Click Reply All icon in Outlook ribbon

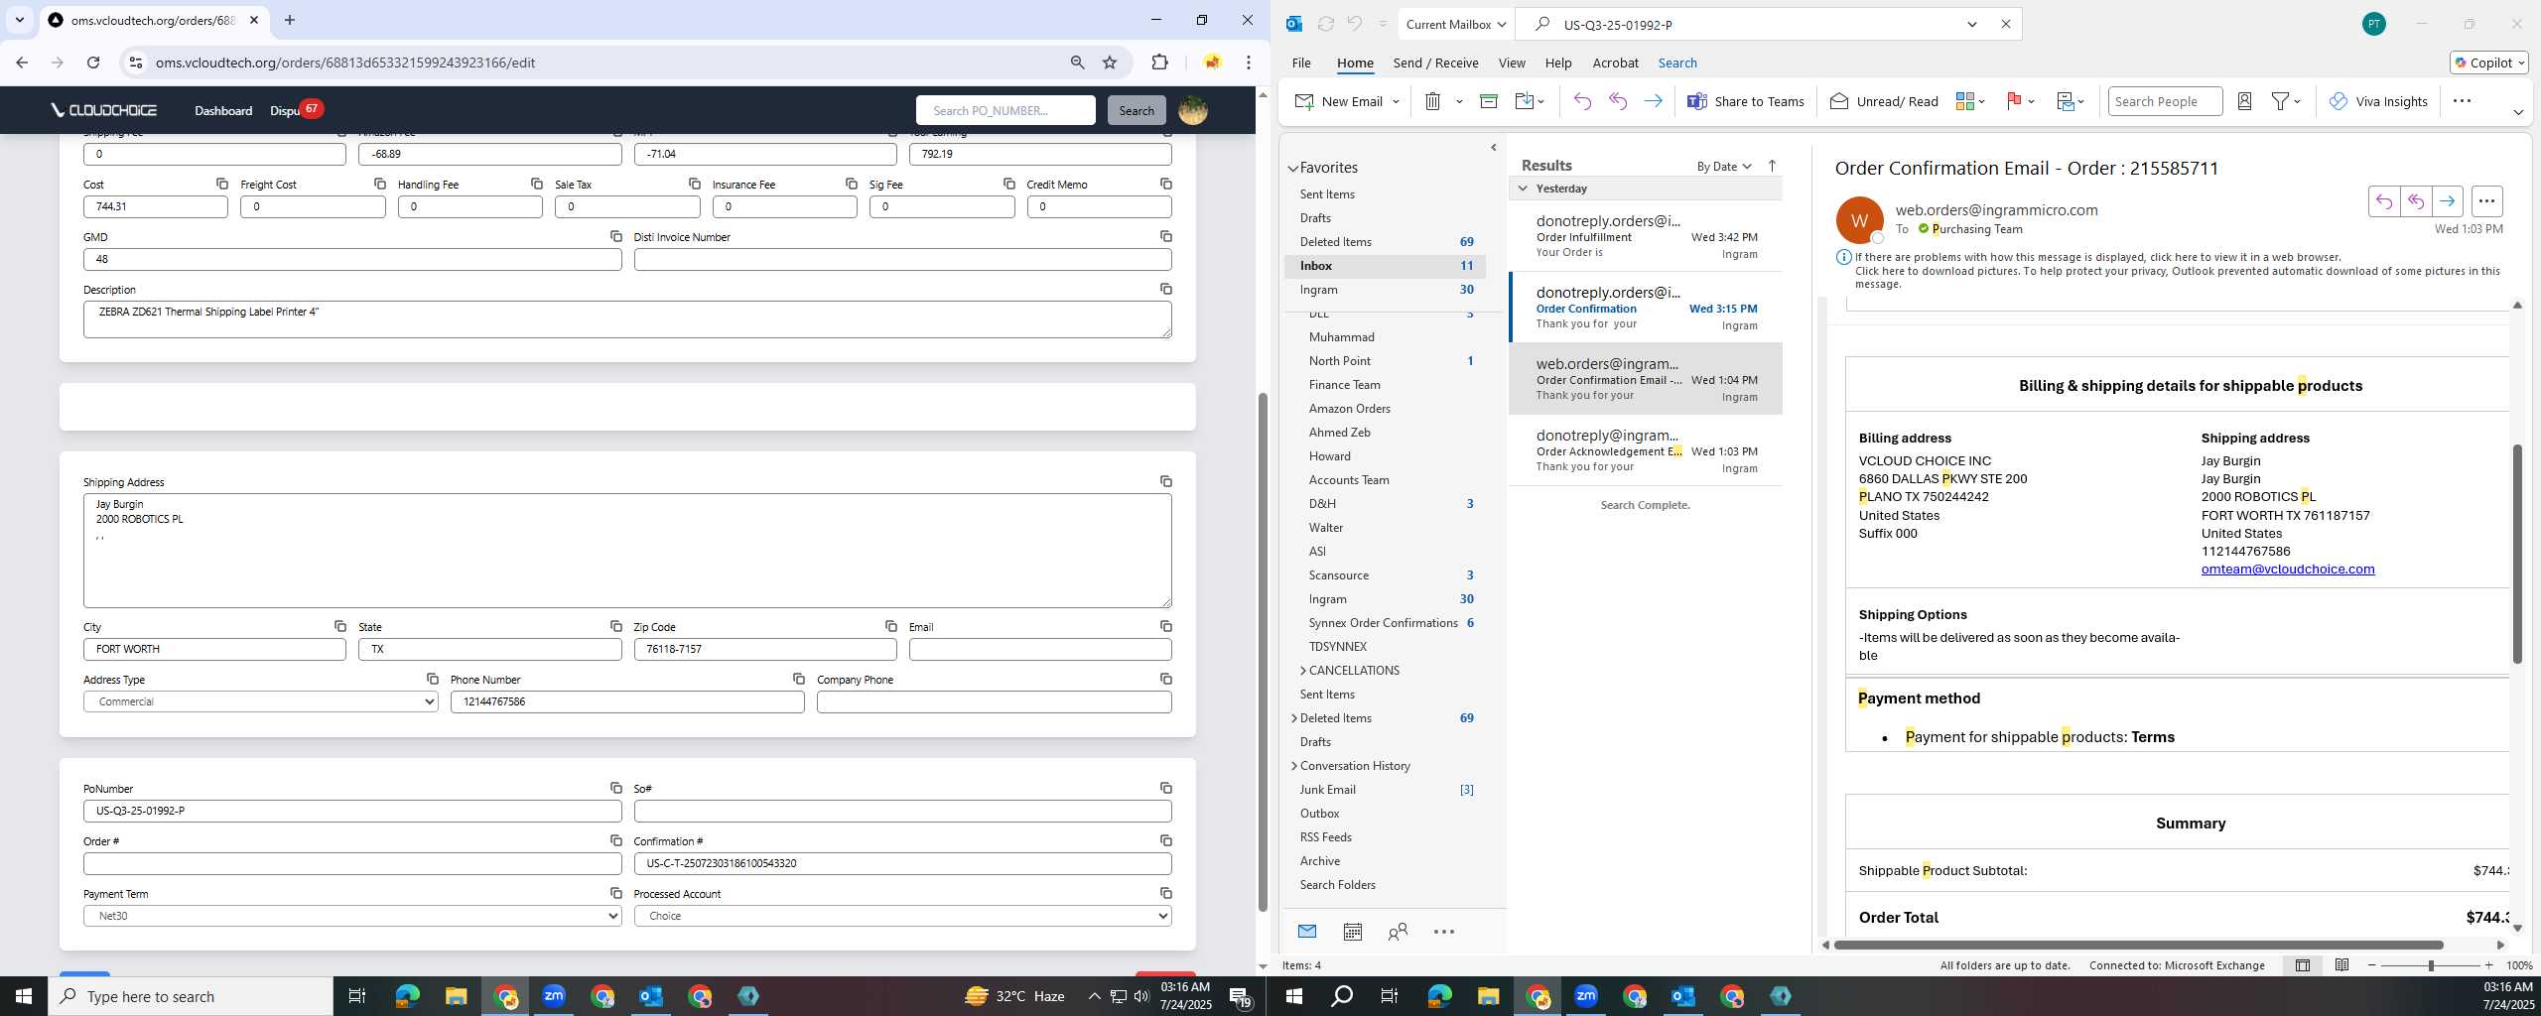tap(1618, 101)
